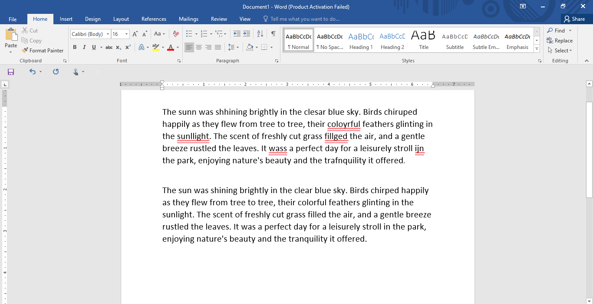This screenshot has height=304, width=593.
Task: Open the Paste options dropdown arrow
Action: [x=11, y=52]
